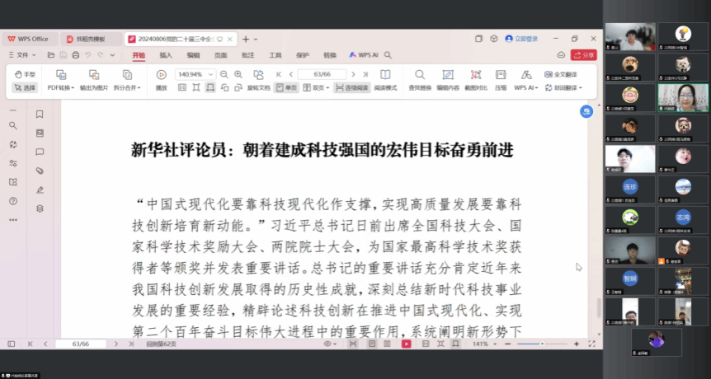
Task: Click the 编辑内容 edit content icon
Action: coord(448,75)
